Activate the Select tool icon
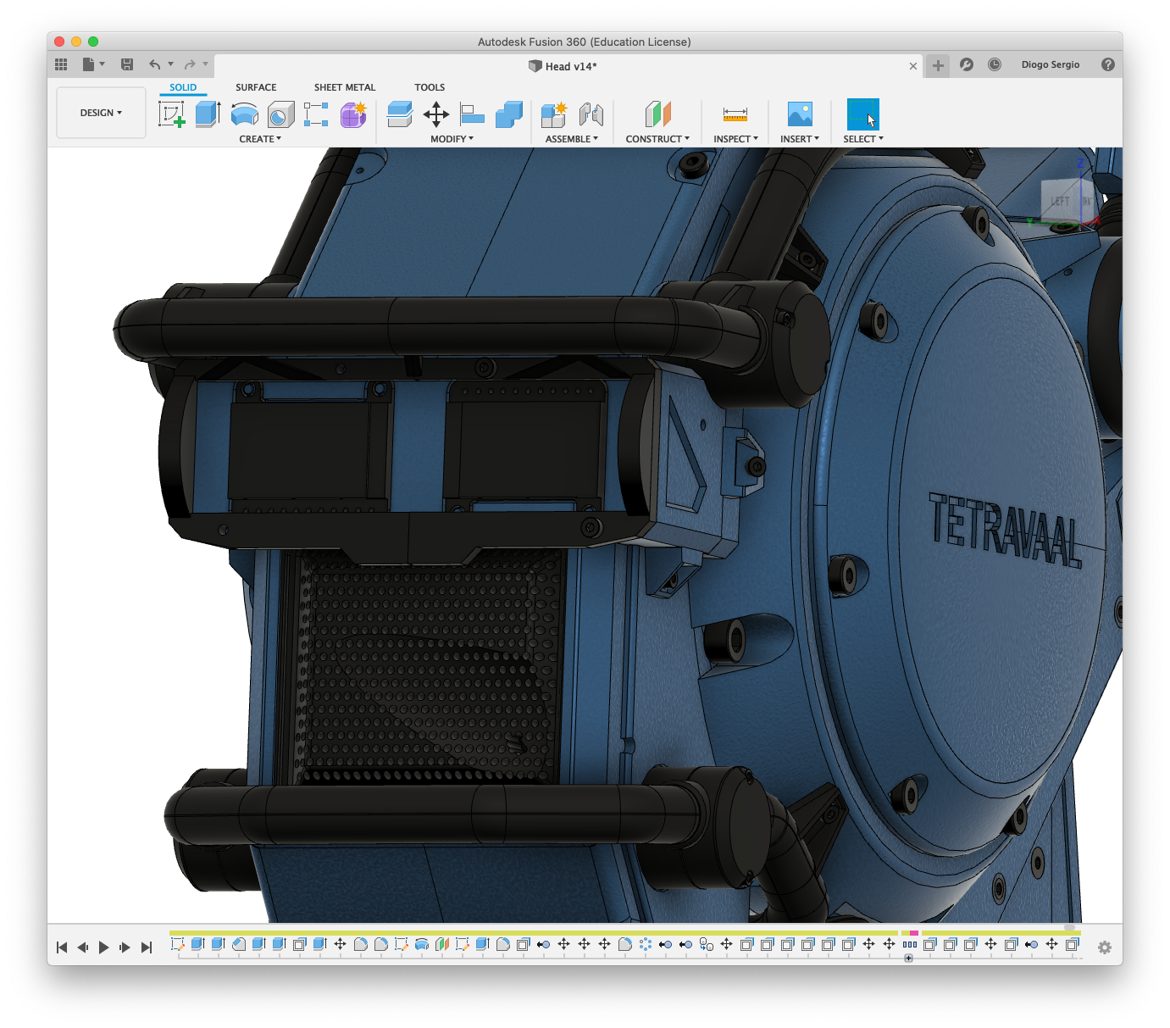Screen dimensions: 1170x1028 (x=863, y=114)
